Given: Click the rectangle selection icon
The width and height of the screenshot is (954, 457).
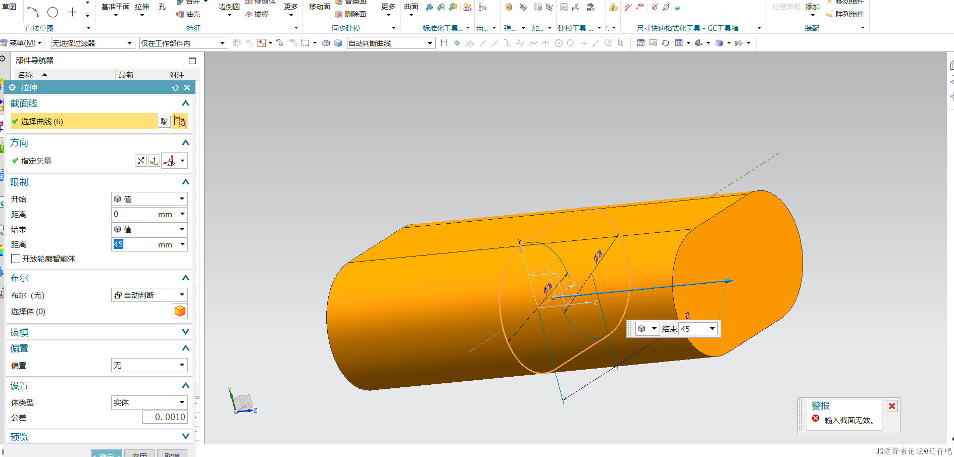Looking at the screenshot, I should 305,43.
